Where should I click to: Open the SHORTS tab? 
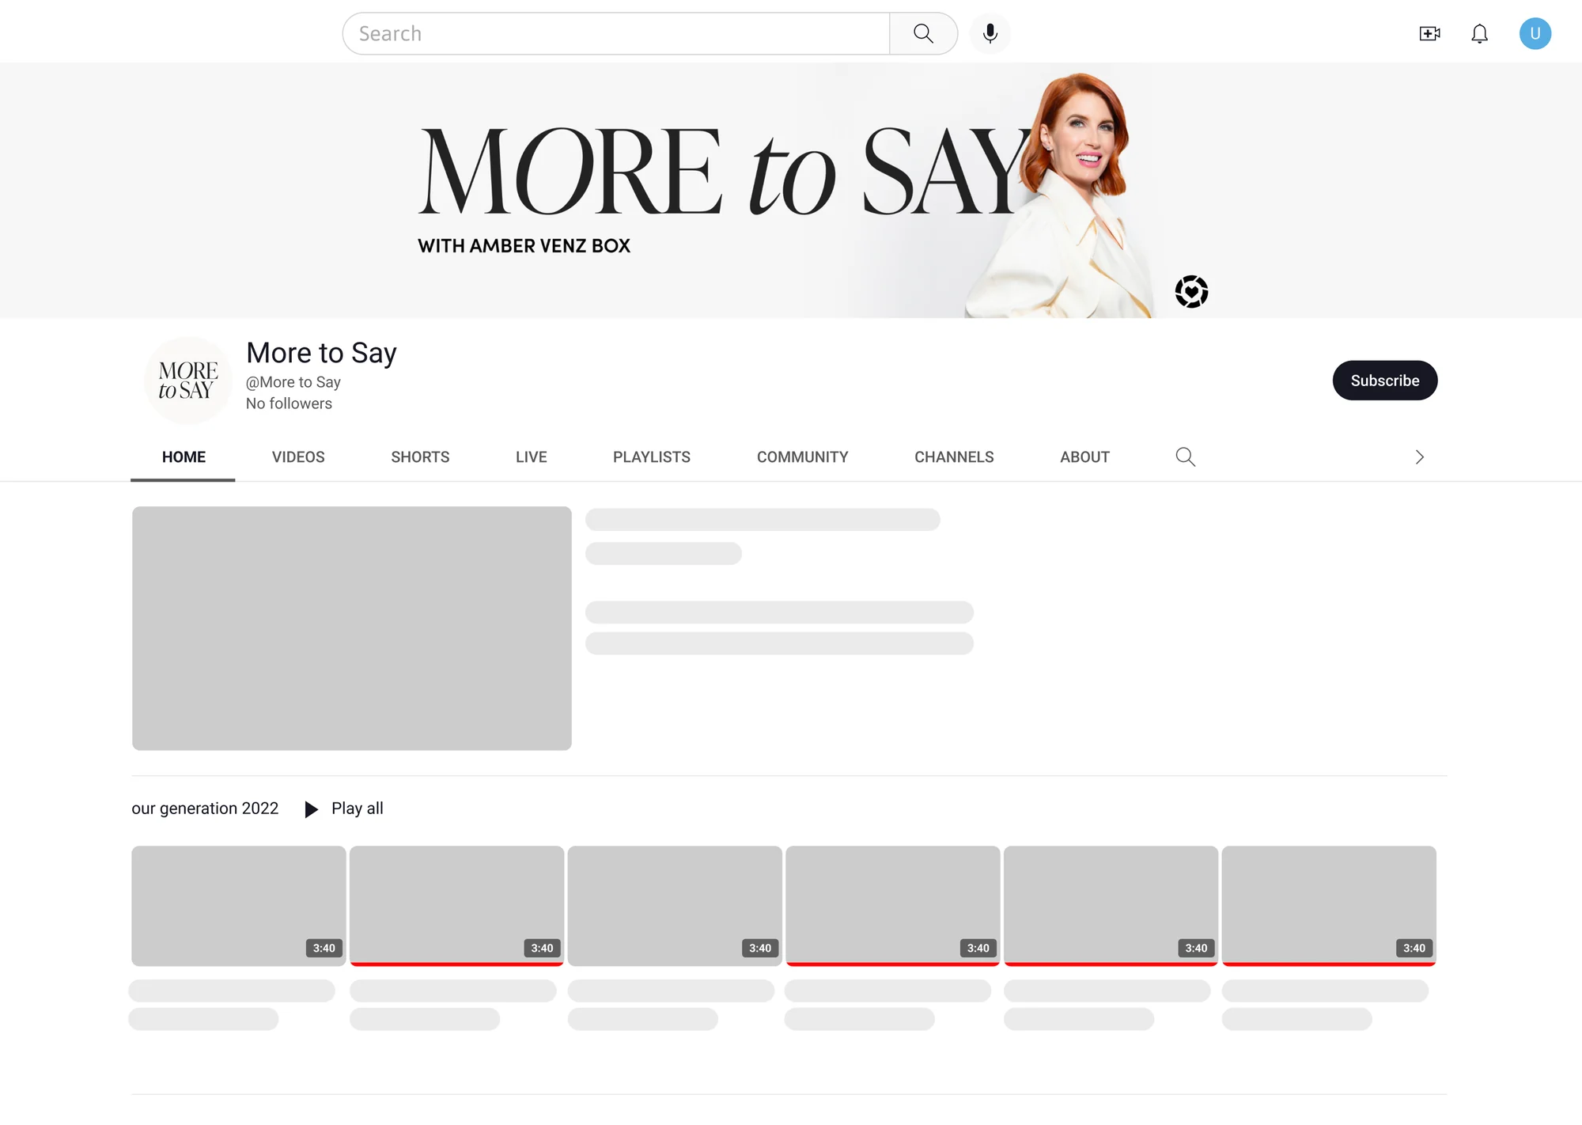point(420,456)
